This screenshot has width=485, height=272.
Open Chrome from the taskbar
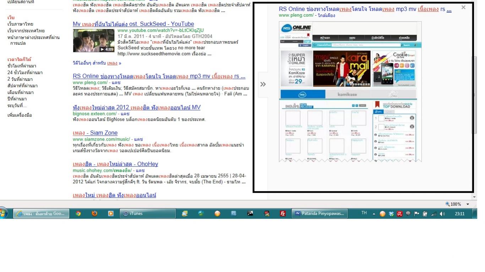(x=78, y=214)
